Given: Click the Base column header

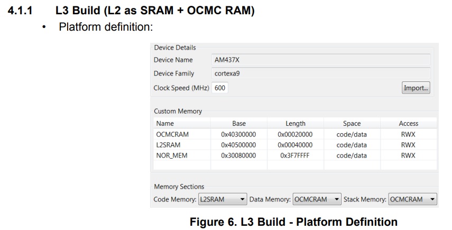Looking at the screenshot, I should (238, 124).
